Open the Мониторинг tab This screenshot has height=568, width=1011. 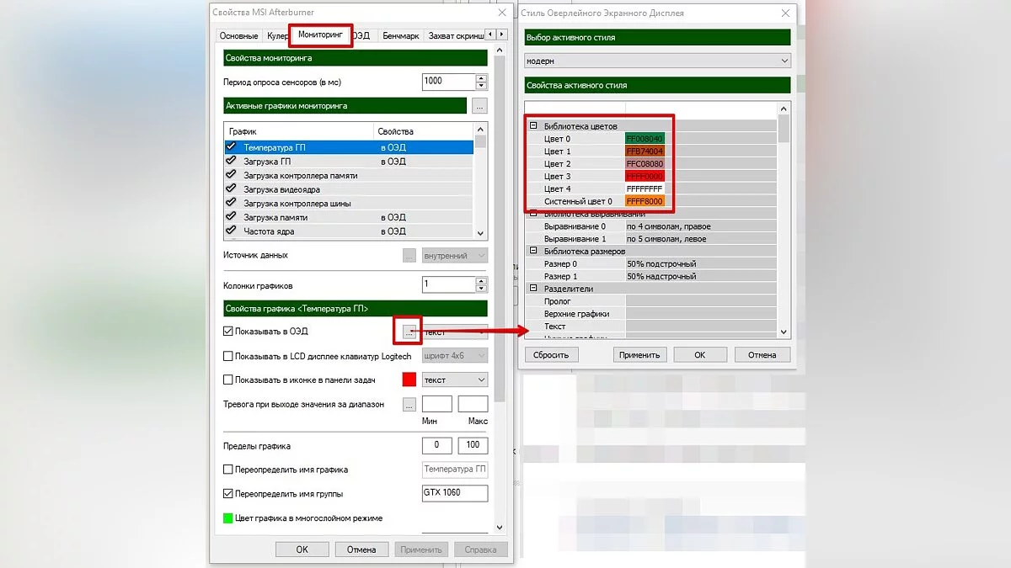click(x=321, y=35)
